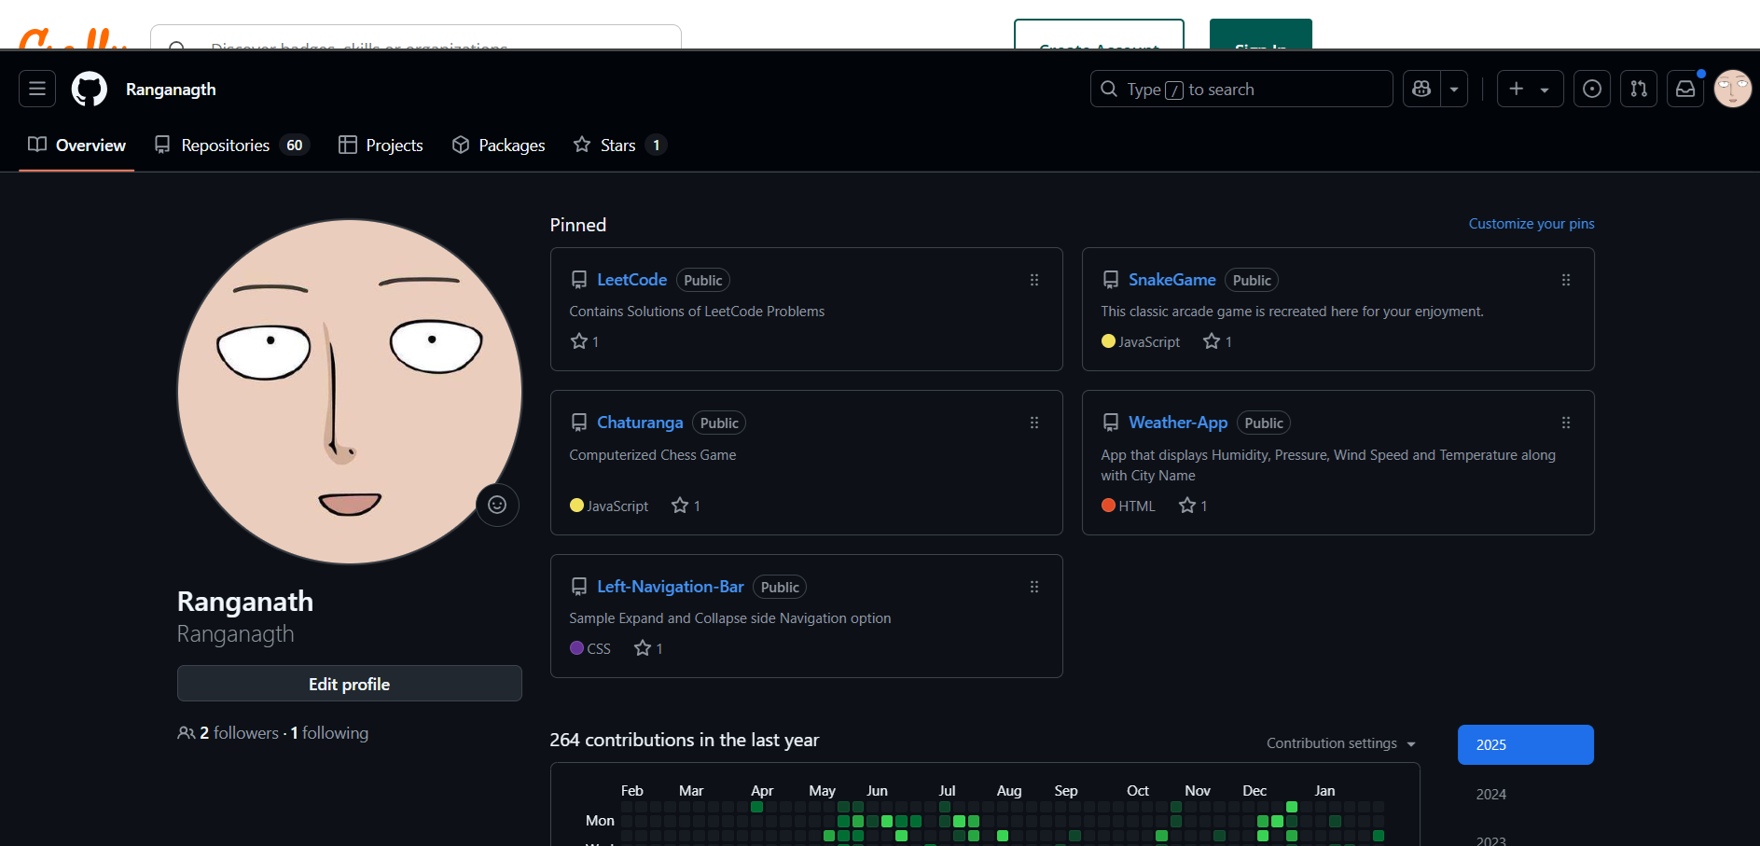
Task: Click drag handle on Chaturanga pin
Action: pyautogui.click(x=1034, y=423)
